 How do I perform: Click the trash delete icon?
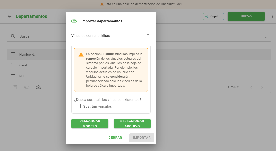(15, 87)
